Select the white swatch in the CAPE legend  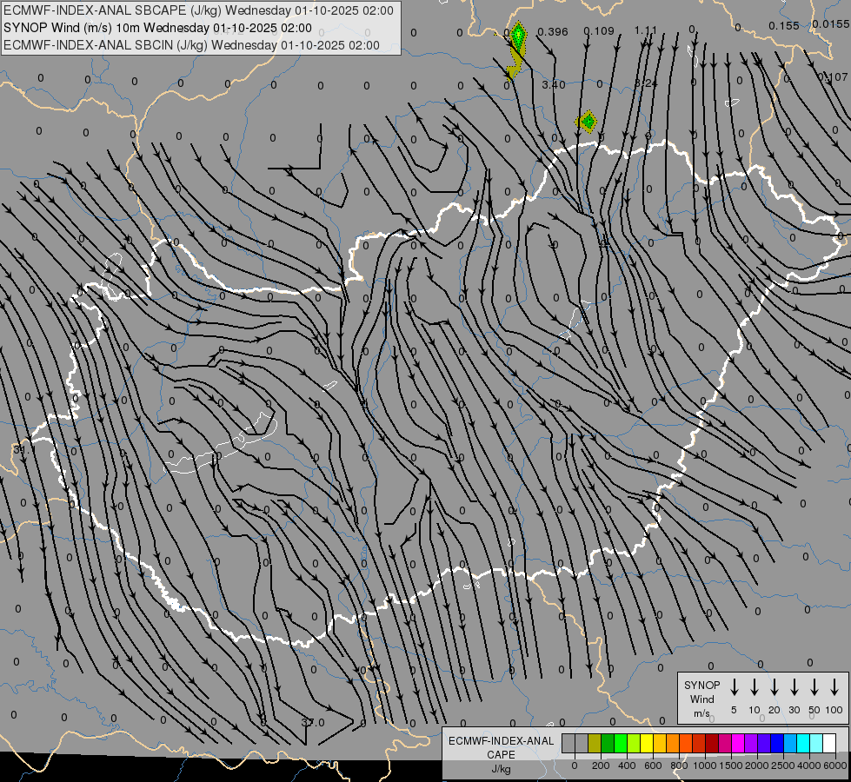tap(829, 743)
